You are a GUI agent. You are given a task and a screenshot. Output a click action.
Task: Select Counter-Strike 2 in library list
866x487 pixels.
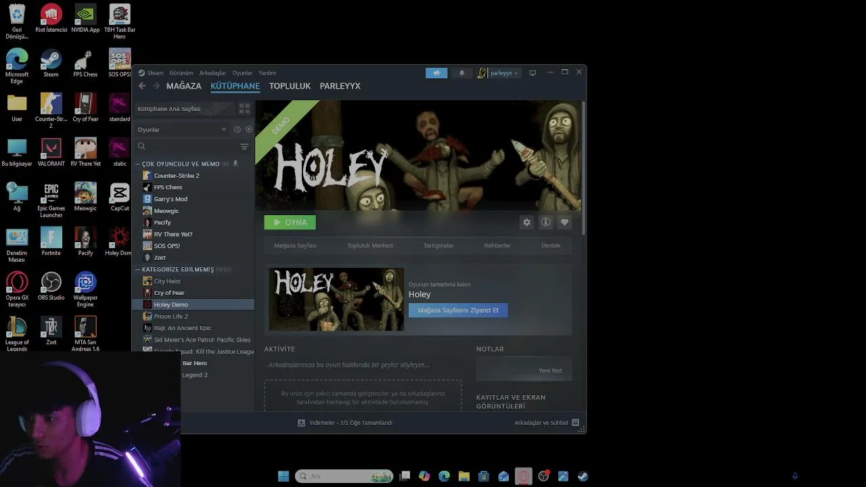[x=193, y=176]
